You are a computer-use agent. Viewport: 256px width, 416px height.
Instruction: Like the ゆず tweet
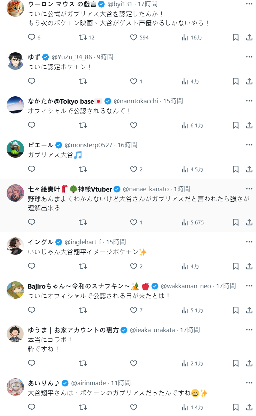133,81
